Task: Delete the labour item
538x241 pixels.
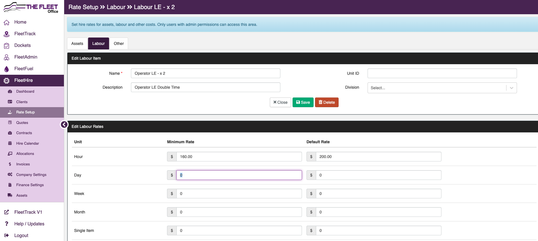Action: click(327, 102)
